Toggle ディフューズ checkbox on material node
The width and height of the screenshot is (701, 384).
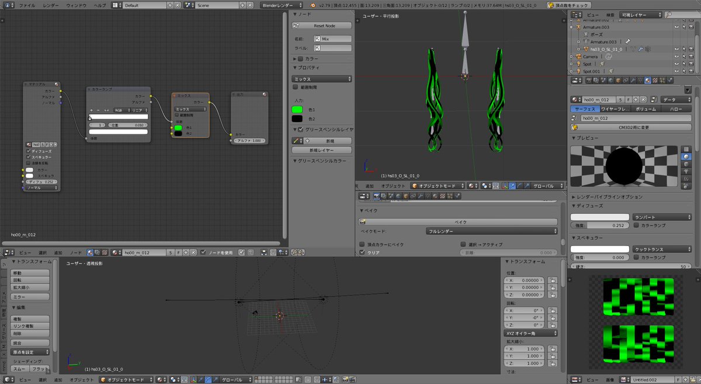click(x=29, y=151)
